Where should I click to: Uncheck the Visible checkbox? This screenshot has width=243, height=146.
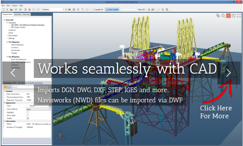pyautogui.click(x=28, y=118)
